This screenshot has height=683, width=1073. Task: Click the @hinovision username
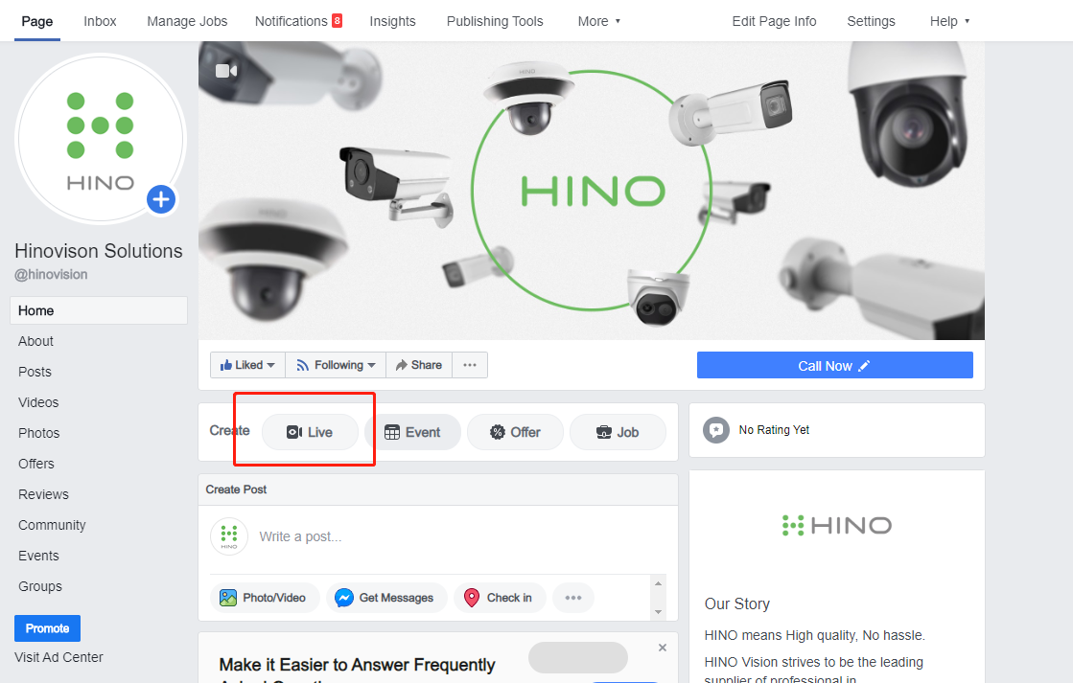pos(52,274)
